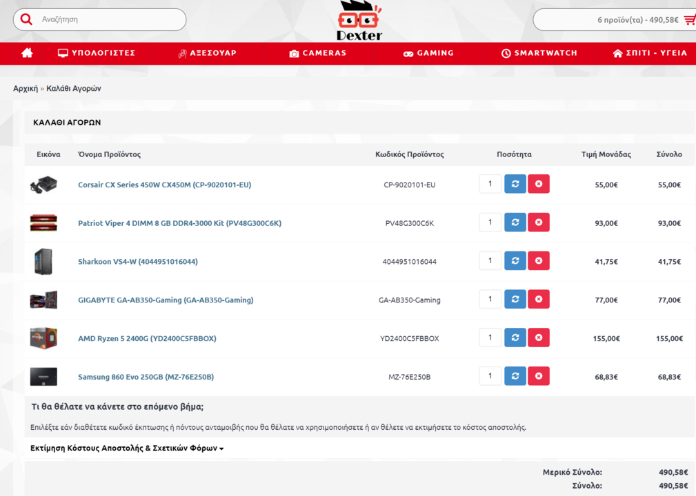Screen dimensions: 696x496
Task: Click the red search magnifier icon
Action: point(26,19)
